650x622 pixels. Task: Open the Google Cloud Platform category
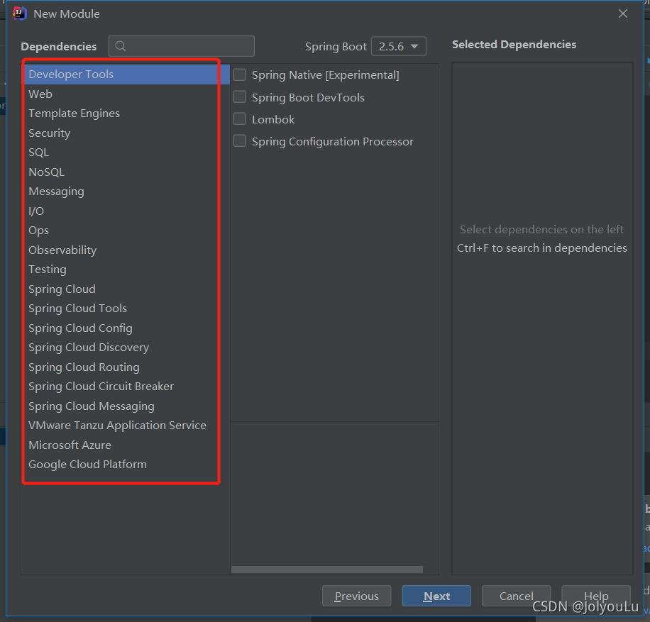pyautogui.click(x=126, y=464)
